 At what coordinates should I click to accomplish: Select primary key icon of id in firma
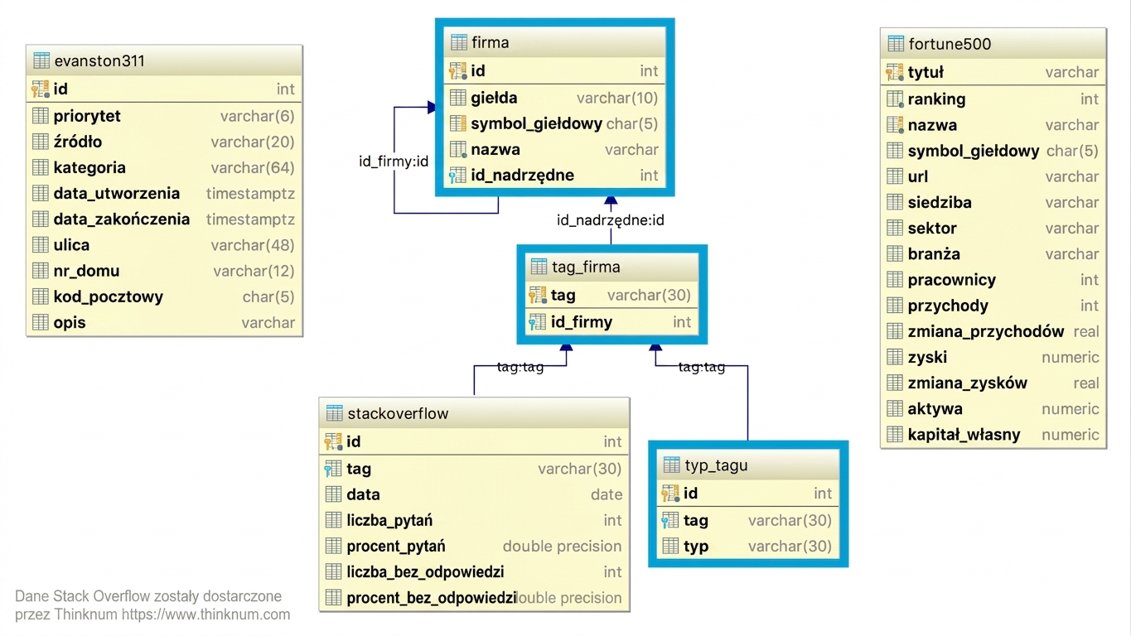tap(458, 70)
